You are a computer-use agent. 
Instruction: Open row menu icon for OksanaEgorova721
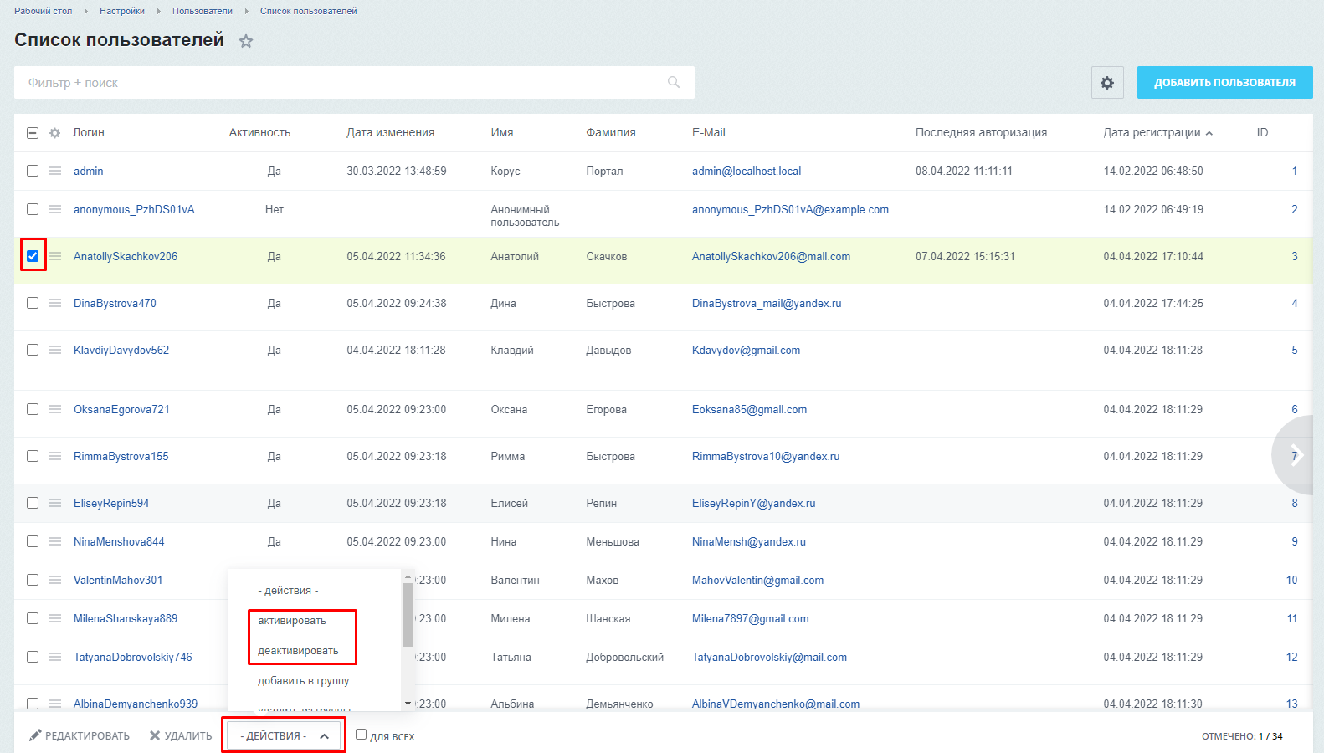click(55, 409)
